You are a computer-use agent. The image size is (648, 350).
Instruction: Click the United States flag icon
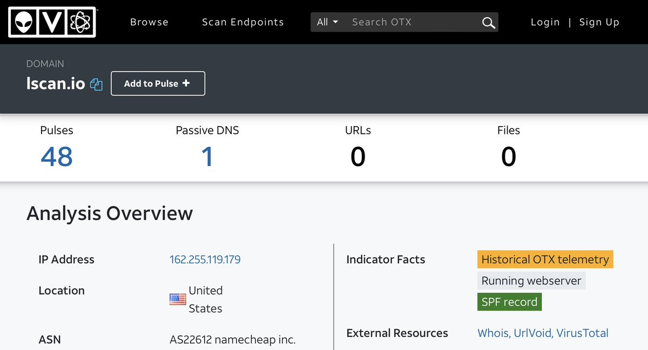(178, 299)
